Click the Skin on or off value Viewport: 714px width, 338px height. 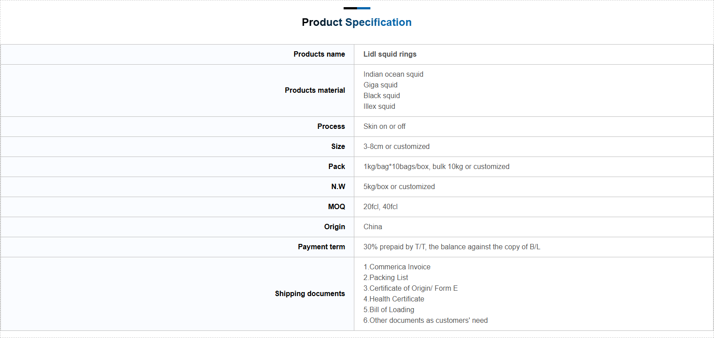(384, 126)
